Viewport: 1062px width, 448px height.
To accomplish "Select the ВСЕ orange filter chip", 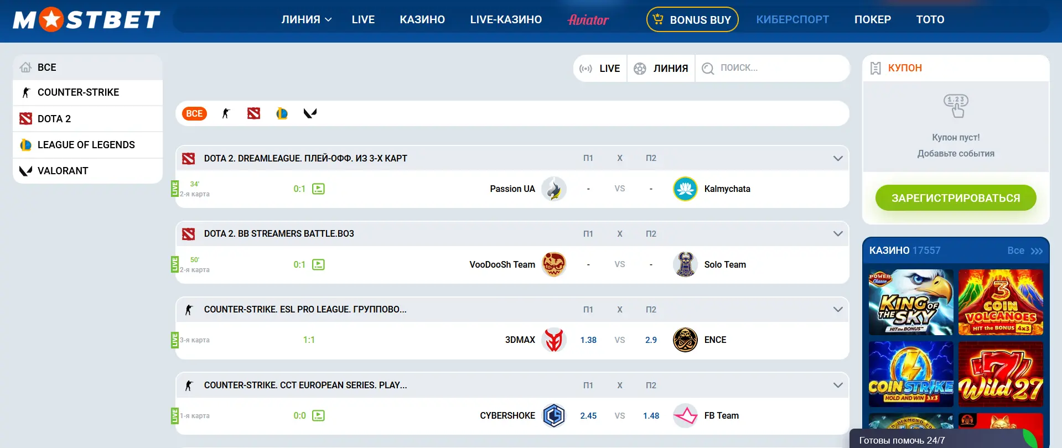I will 194,113.
